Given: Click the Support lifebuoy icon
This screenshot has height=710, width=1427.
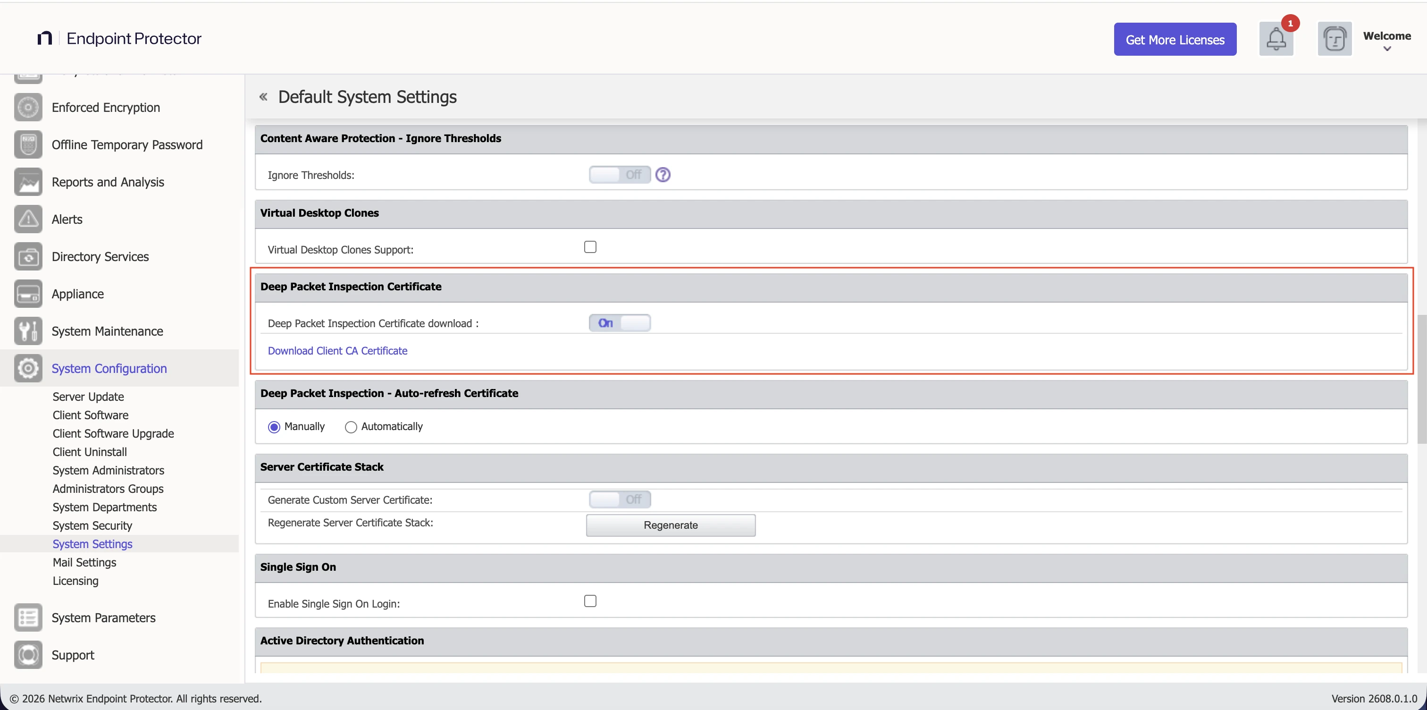Looking at the screenshot, I should 28,655.
